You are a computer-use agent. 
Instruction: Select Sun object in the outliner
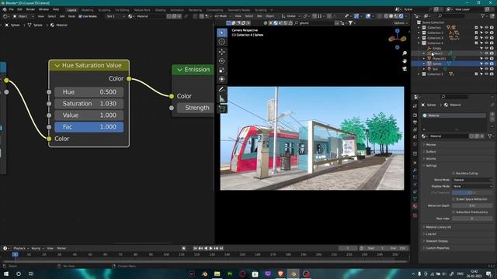tap(435, 69)
